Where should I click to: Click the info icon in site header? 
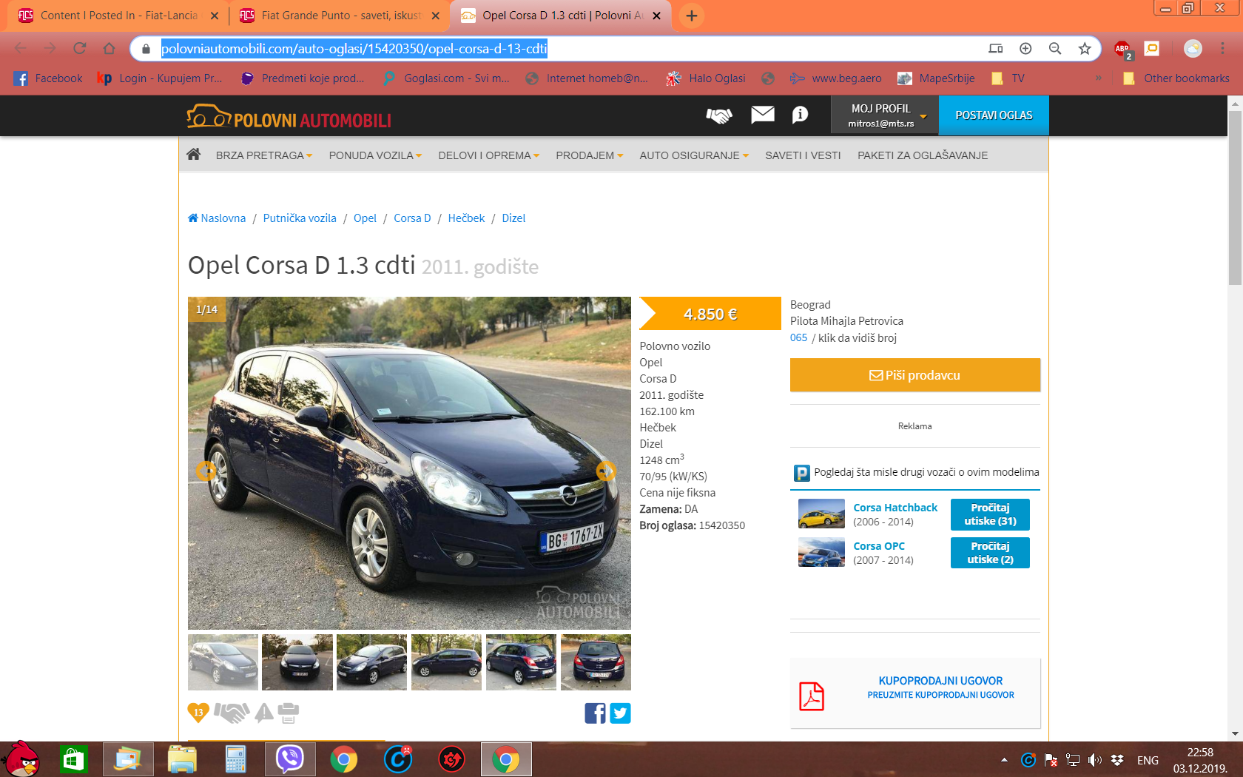point(800,115)
